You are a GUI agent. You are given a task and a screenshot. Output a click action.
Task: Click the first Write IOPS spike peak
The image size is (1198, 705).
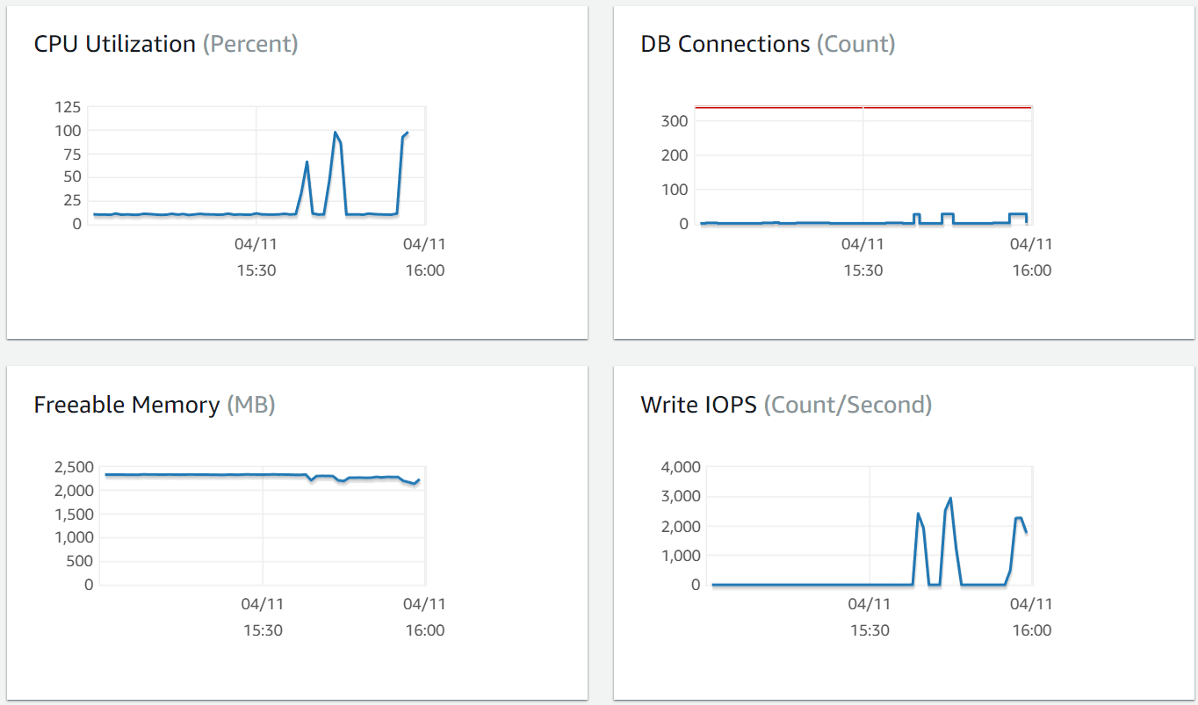[x=918, y=514]
